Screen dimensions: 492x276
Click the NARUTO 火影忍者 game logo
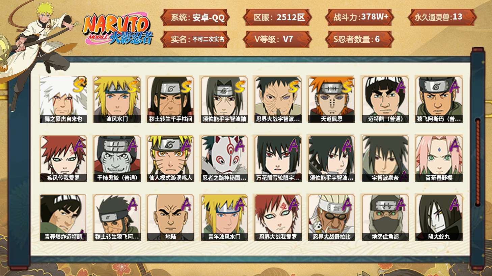point(118,29)
